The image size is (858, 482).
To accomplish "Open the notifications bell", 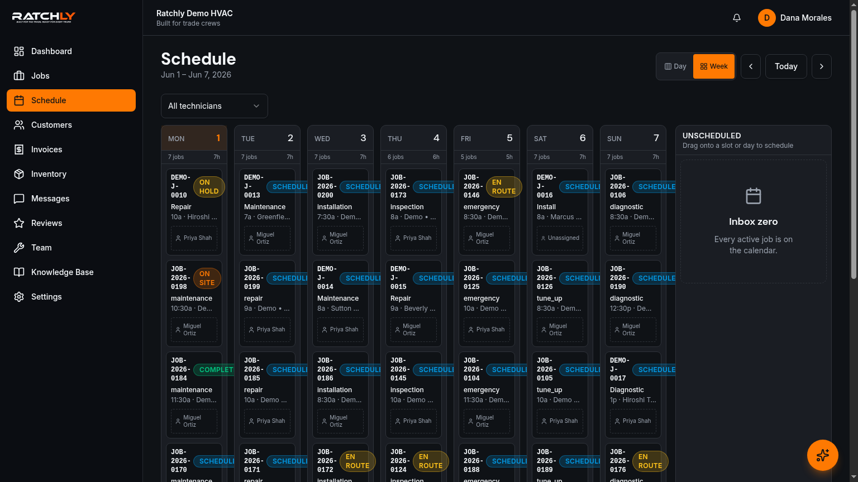I will tap(737, 18).
